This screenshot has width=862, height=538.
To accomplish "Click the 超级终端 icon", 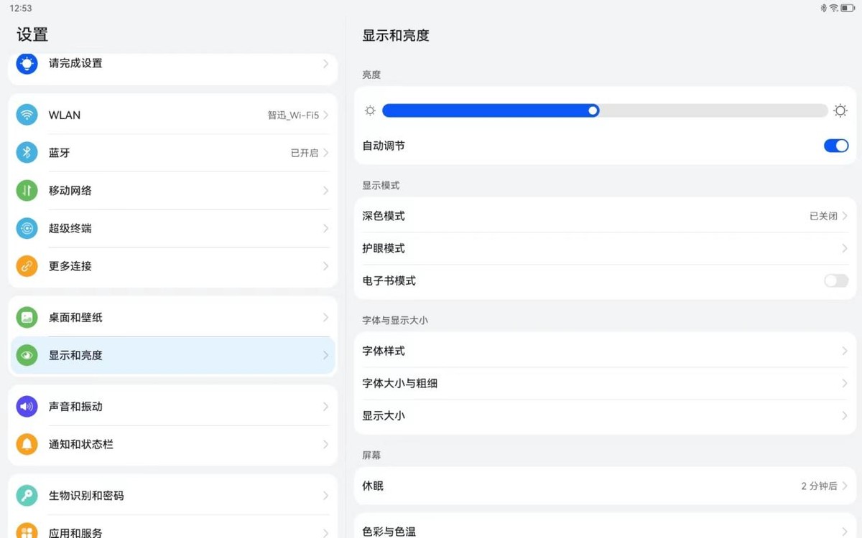I will coord(27,228).
